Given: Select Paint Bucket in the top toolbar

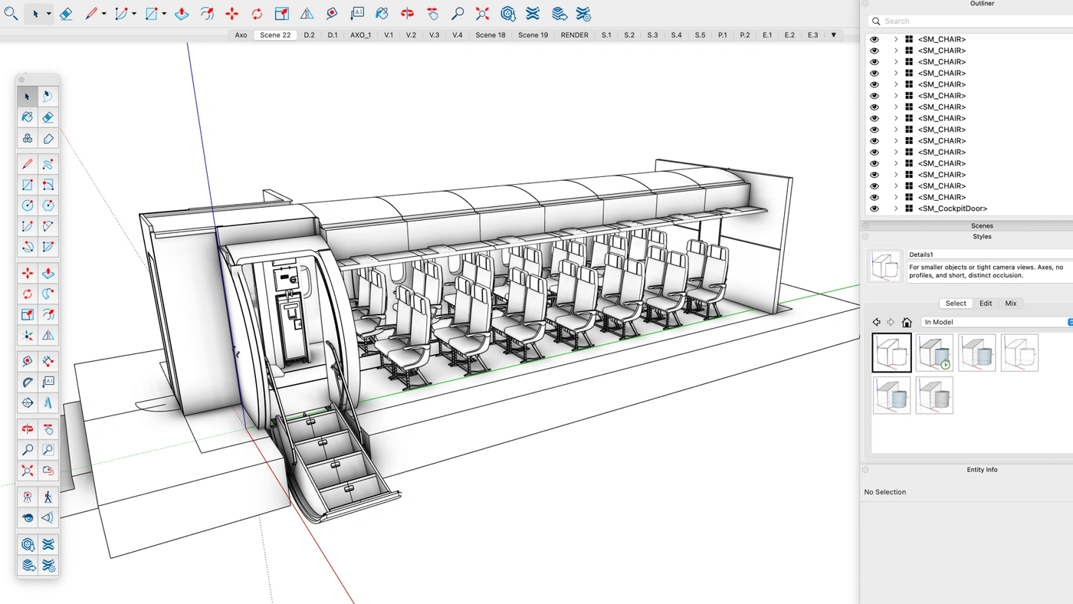Looking at the screenshot, I should click(x=382, y=14).
